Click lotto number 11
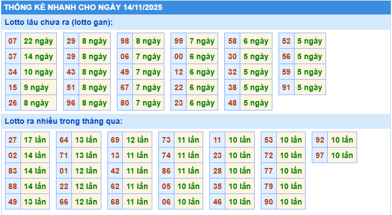 point(217,140)
